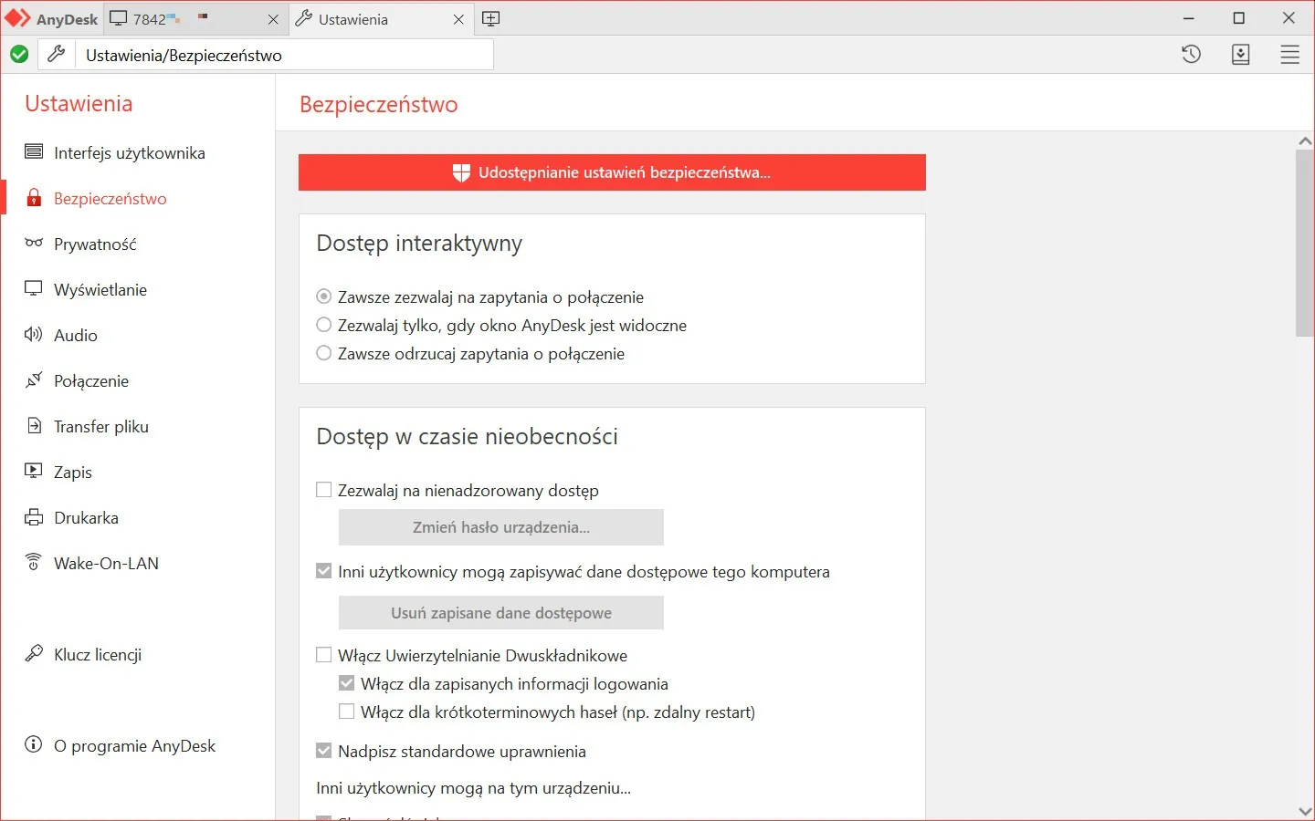Image resolution: width=1315 pixels, height=821 pixels.
Task: Click the glasses icon for Prywatność
Action: click(34, 243)
